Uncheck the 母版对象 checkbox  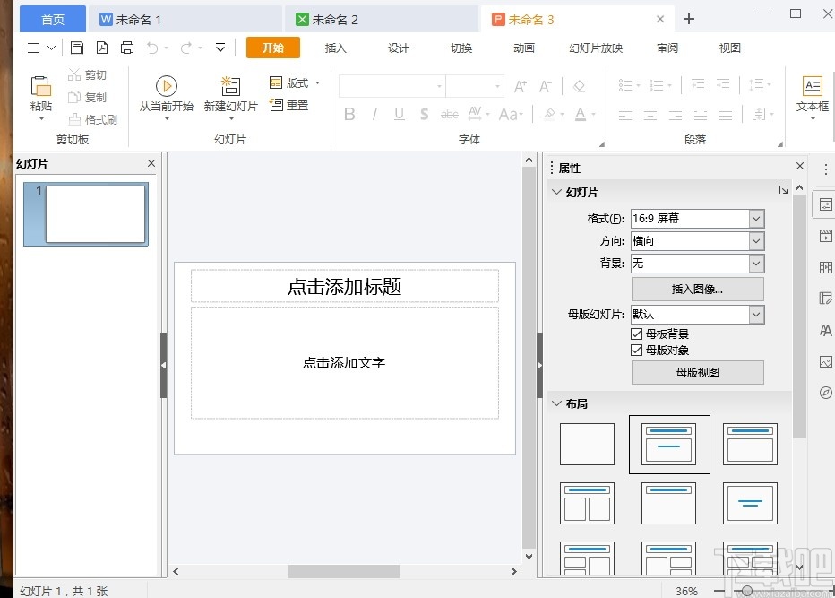coord(638,351)
